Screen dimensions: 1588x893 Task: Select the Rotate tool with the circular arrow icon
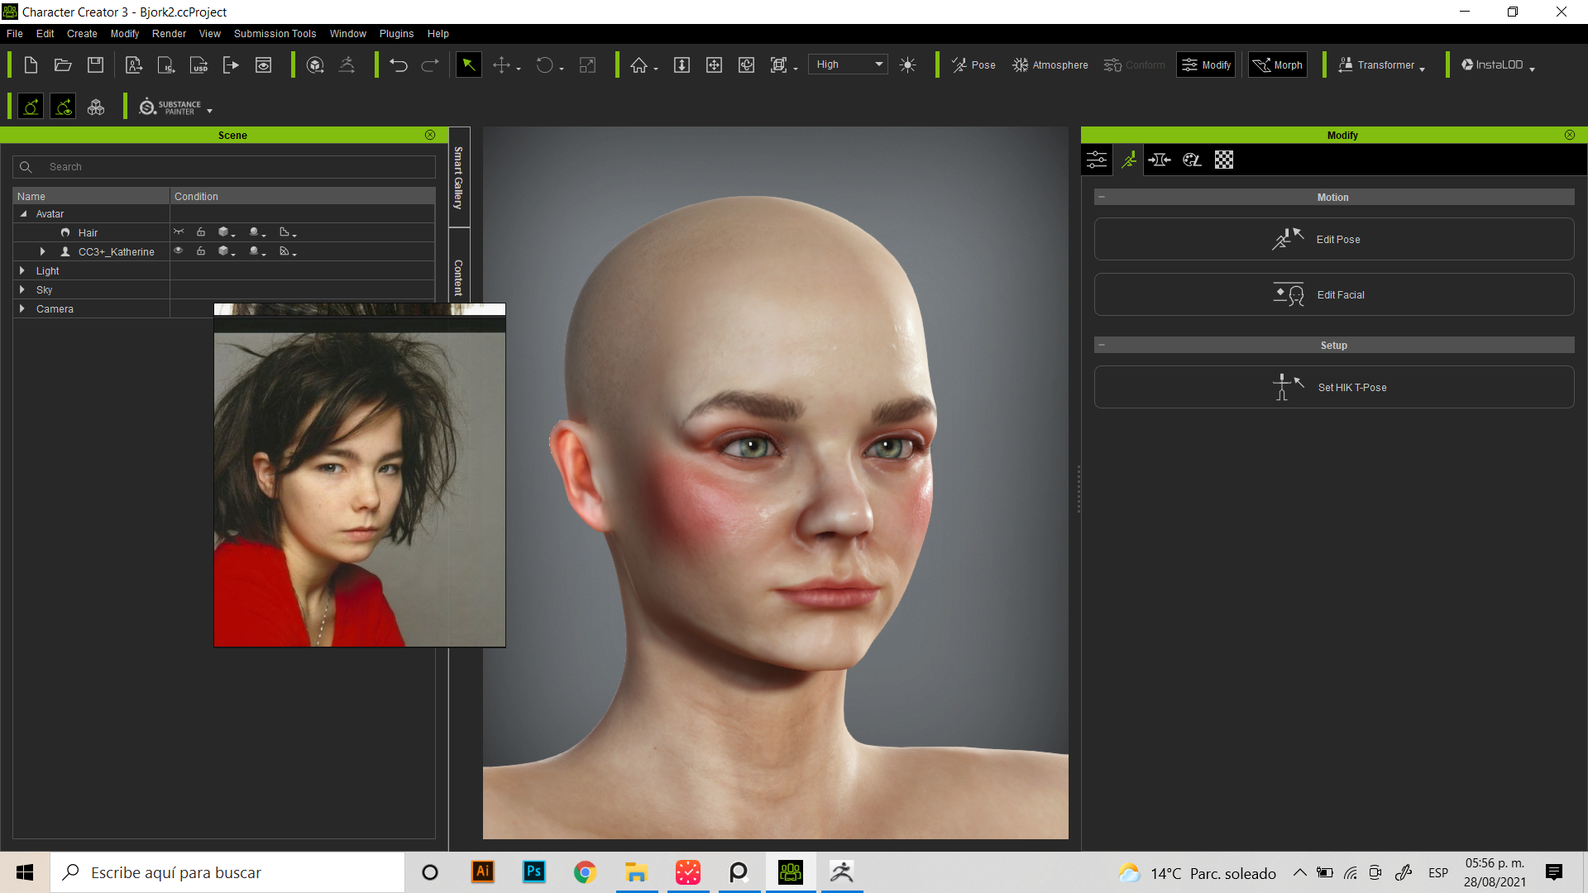544,65
